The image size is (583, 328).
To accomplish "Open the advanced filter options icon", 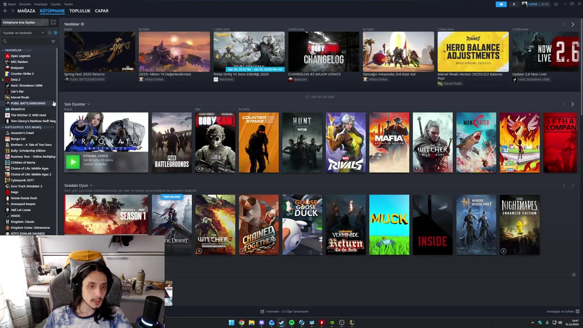I will (x=53, y=41).
